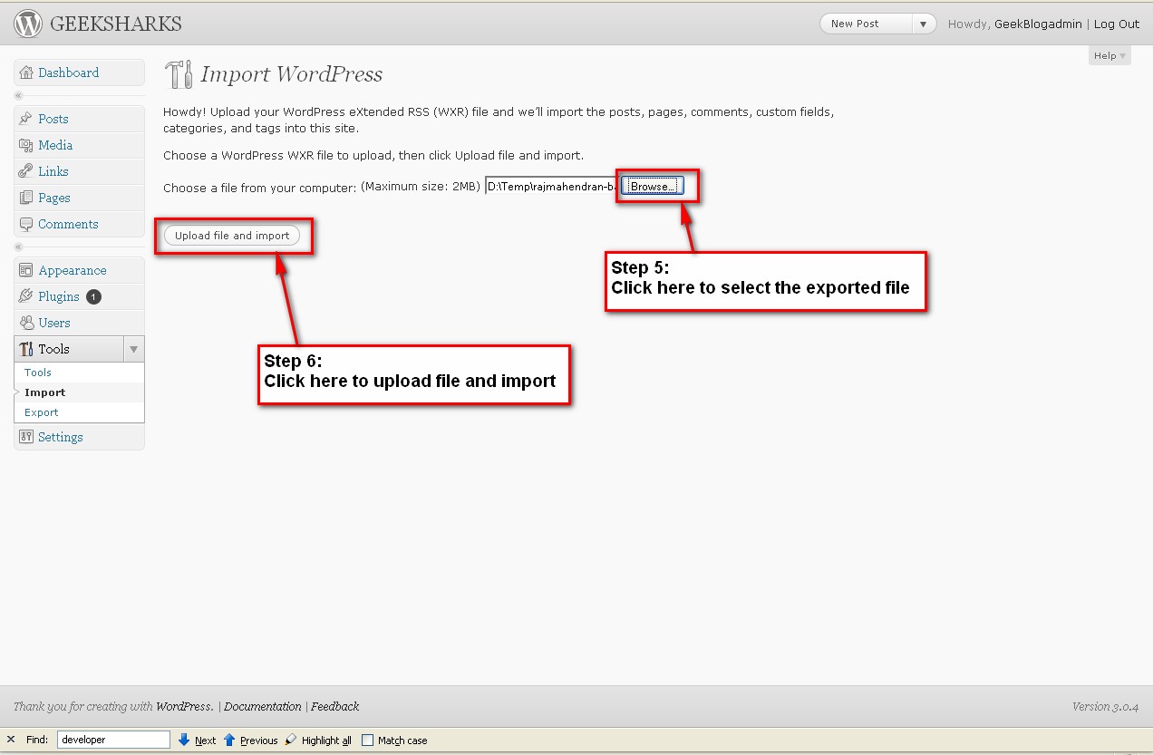Collapse the sidebar using the arrow below Comments
1153x755 pixels.
(19, 247)
